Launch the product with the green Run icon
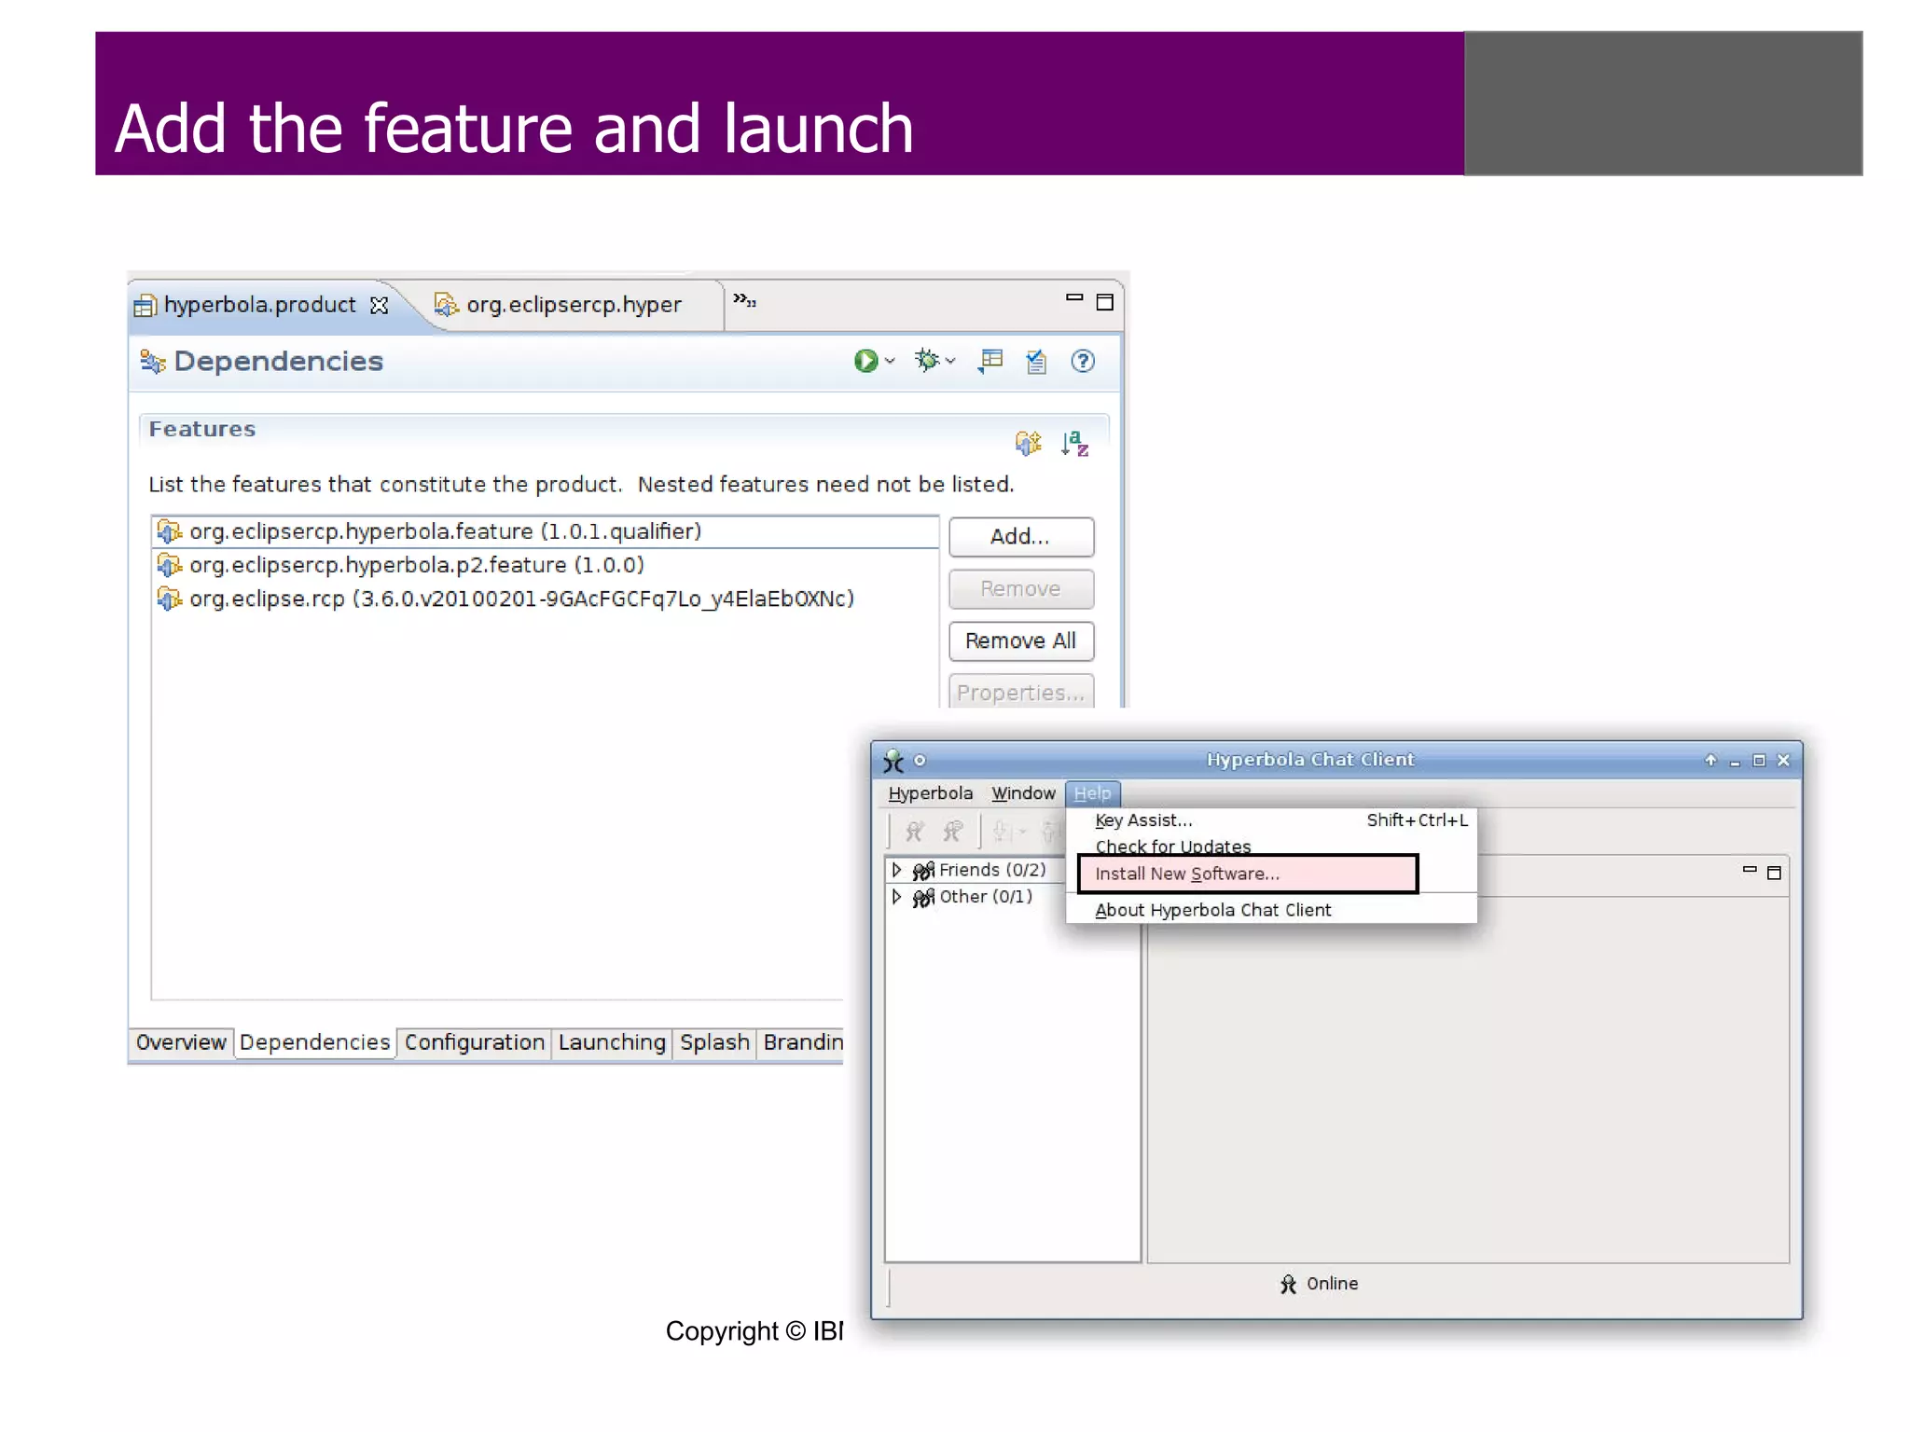The image size is (1910, 1432). 865,361
